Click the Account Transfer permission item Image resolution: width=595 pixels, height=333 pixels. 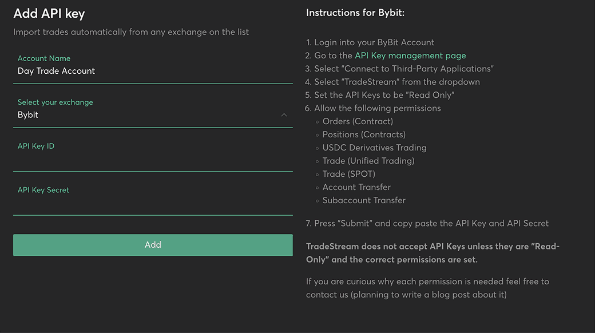tap(356, 187)
